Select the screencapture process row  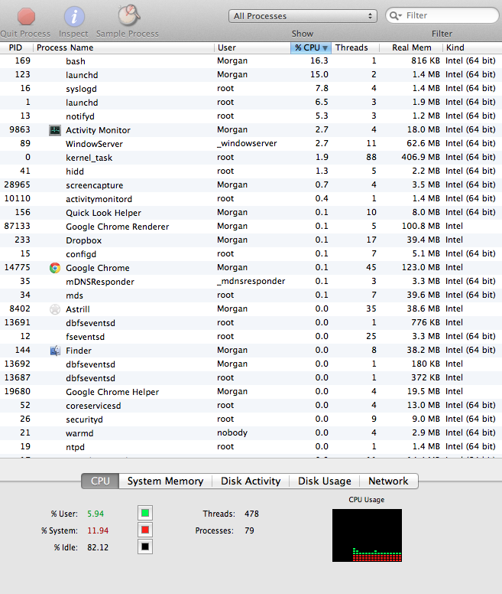click(x=251, y=185)
